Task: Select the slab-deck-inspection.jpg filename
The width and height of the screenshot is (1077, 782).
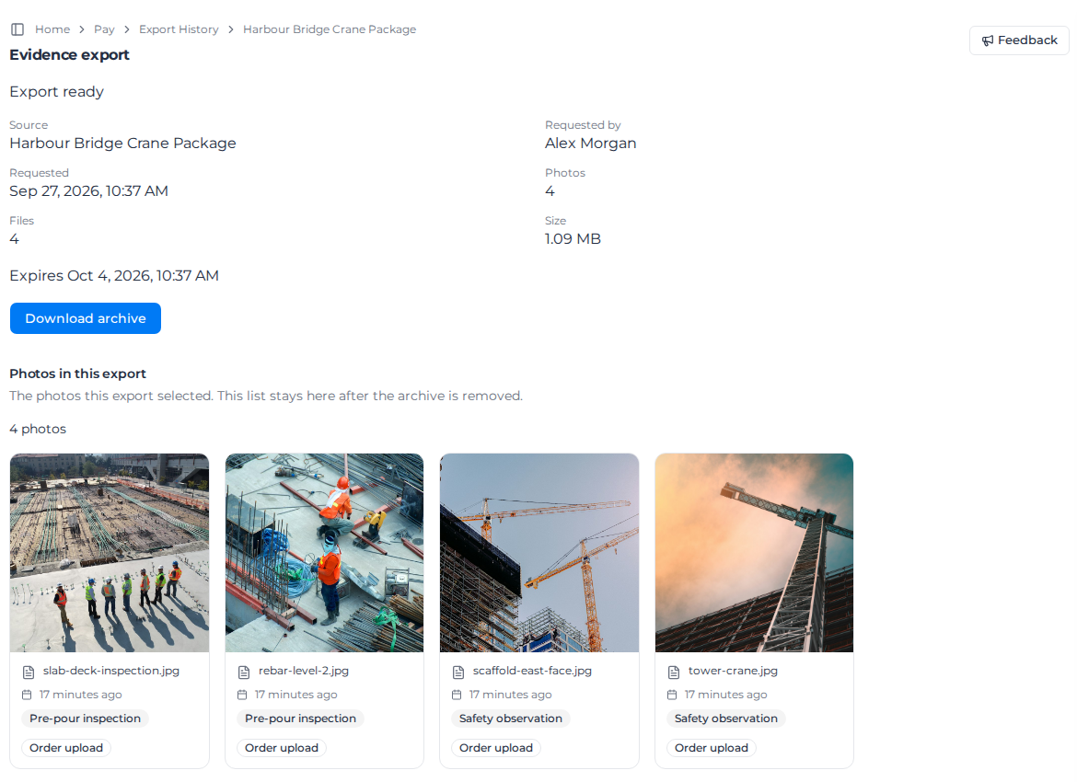Action: (111, 671)
